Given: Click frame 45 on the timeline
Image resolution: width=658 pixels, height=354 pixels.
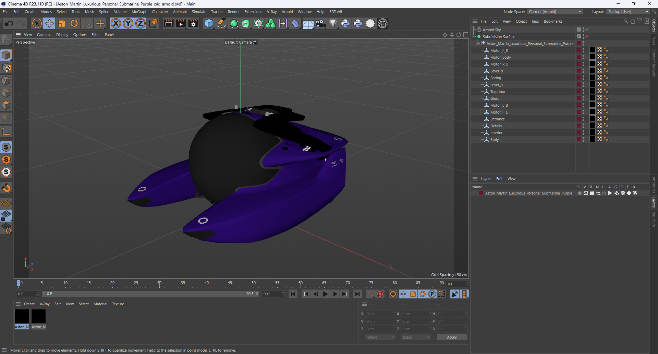Looking at the screenshot, I should pyautogui.click(x=230, y=283).
